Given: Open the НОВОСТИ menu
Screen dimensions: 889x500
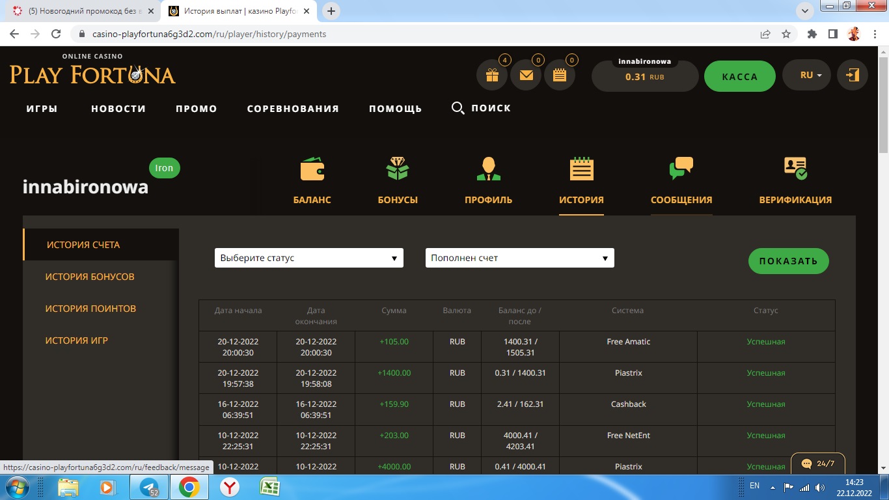Looking at the screenshot, I should pos(118,109).
